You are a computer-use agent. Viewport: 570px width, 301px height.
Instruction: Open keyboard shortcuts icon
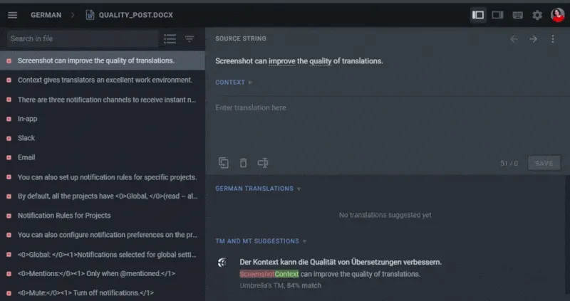(517, 15)
